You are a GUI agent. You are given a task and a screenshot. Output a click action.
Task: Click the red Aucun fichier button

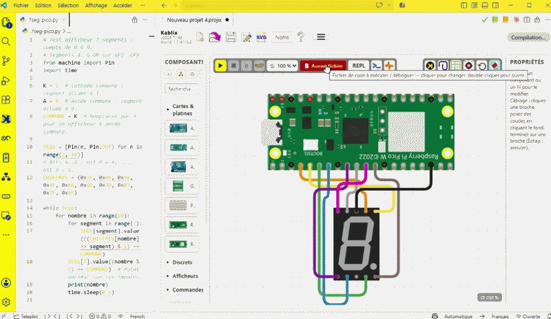(x=323, y=65)
